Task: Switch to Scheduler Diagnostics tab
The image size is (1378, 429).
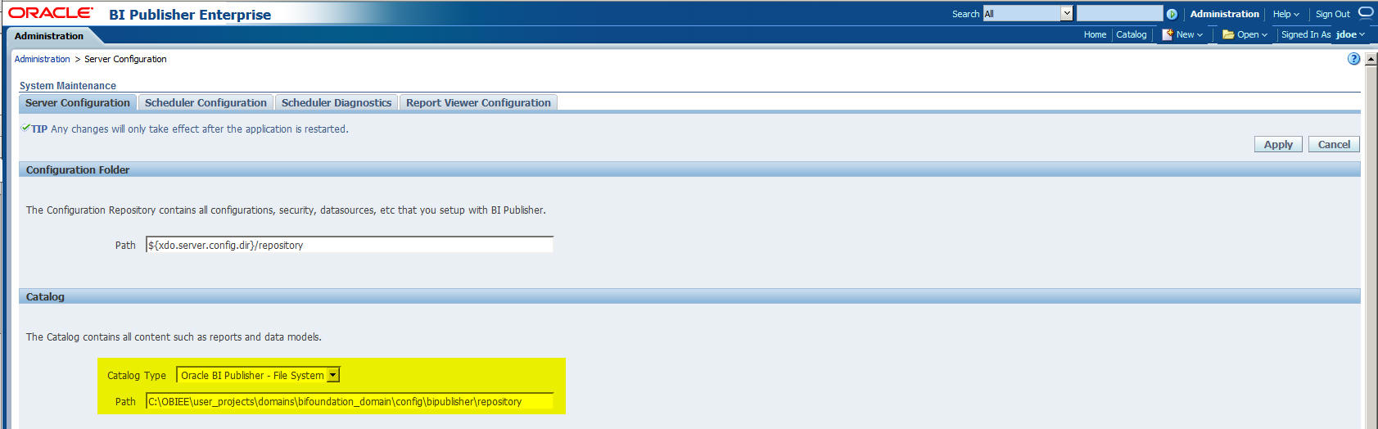Action: pyautogui.click(x=337, y=102)
